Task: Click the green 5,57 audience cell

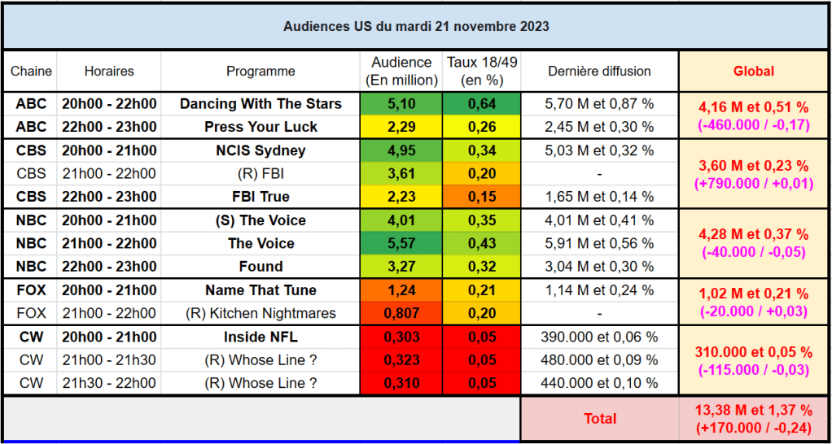Action: 401,243
